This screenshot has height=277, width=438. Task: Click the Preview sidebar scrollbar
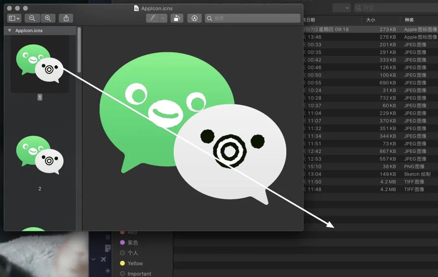pos(79,50)
